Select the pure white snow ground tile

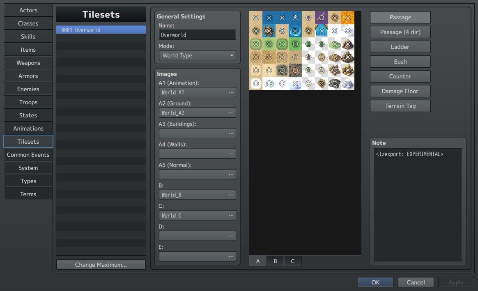pyautogui.click(x=256, y=83)
